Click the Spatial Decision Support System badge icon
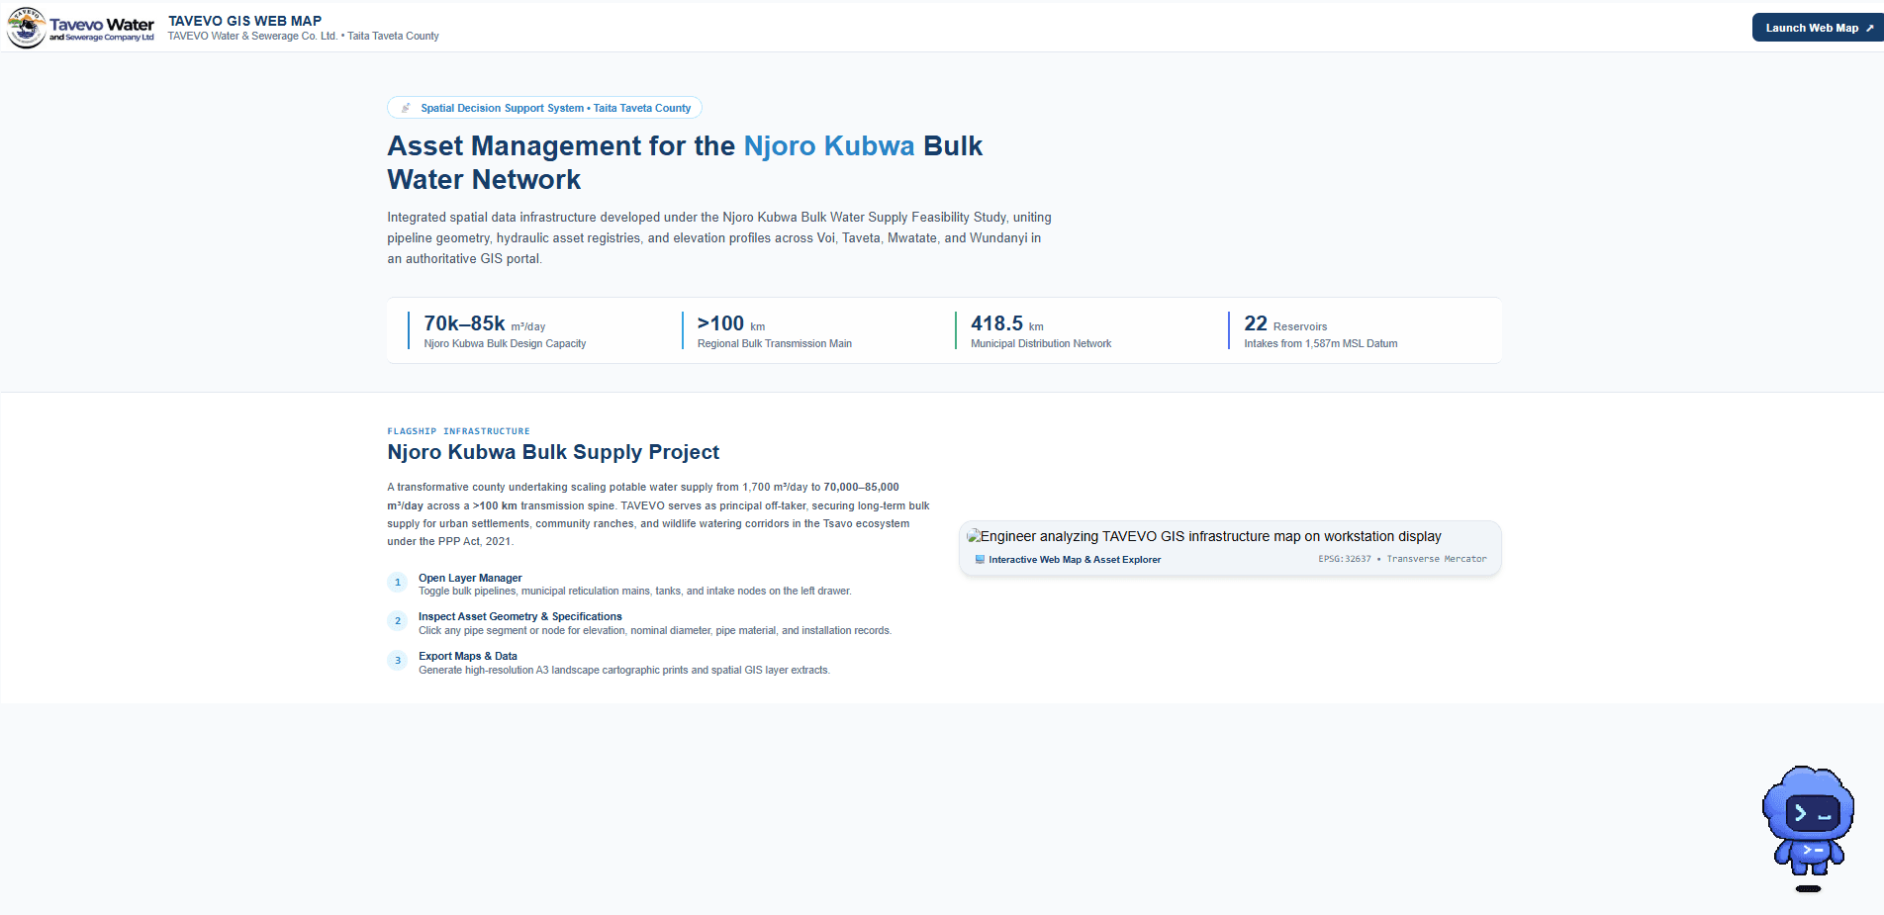Image resolution: width=1884 pixels, height=915 pixels. point(406,108)
